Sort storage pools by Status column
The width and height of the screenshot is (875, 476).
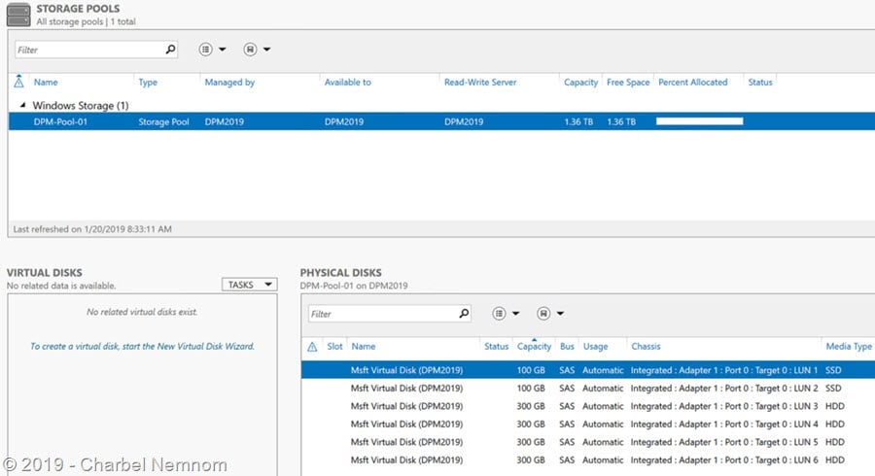[760, 82]
